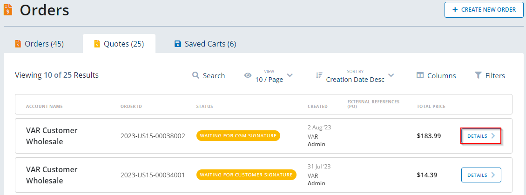
Task: Click the Waiting for CGM Signature badge
Action: tap(238, 136)
